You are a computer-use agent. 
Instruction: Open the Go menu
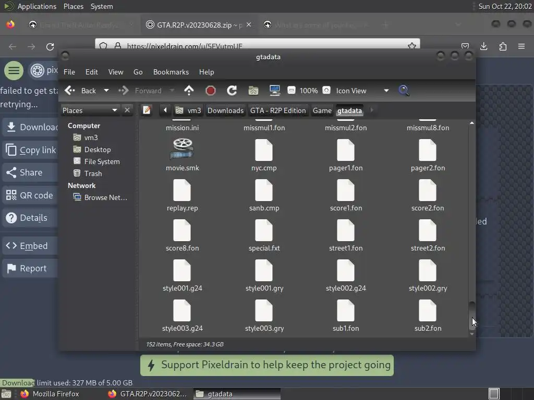click(x=138, y=72)
